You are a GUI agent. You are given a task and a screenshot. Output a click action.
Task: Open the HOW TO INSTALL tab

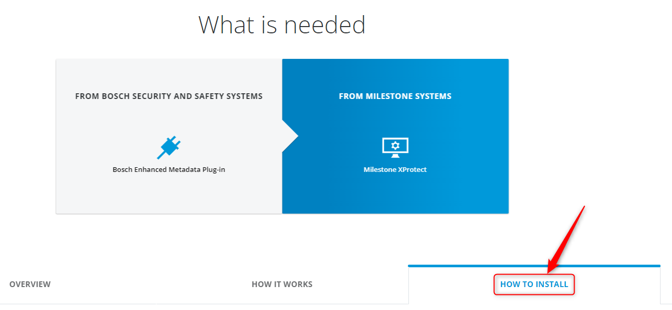coord(534,284)
